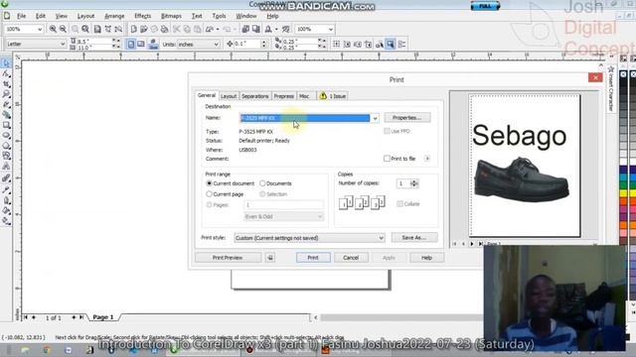This screenshot has height=357, width=636.
Task: Select the Zoom tool in the toolbox
Action: 6,94
